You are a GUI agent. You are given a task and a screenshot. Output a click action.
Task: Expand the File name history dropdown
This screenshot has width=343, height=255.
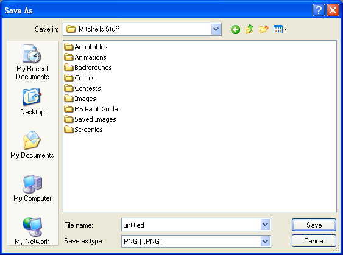(265, 225)
